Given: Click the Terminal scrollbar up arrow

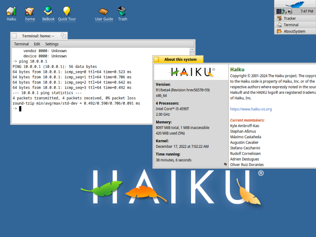Looking at the screenshot, I should point(192,49).
